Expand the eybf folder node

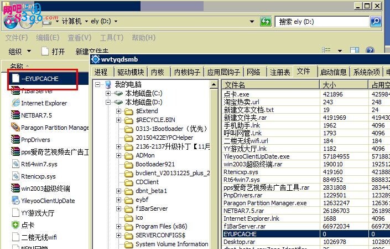(x=118, y=200)
